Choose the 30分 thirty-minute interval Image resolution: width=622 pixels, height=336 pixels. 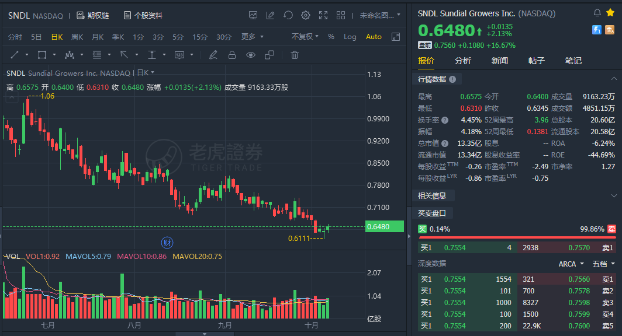[224, 37]
